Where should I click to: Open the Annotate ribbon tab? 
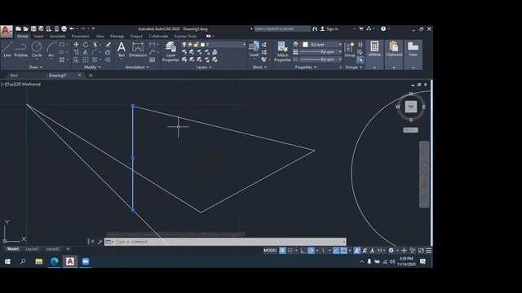57,36
